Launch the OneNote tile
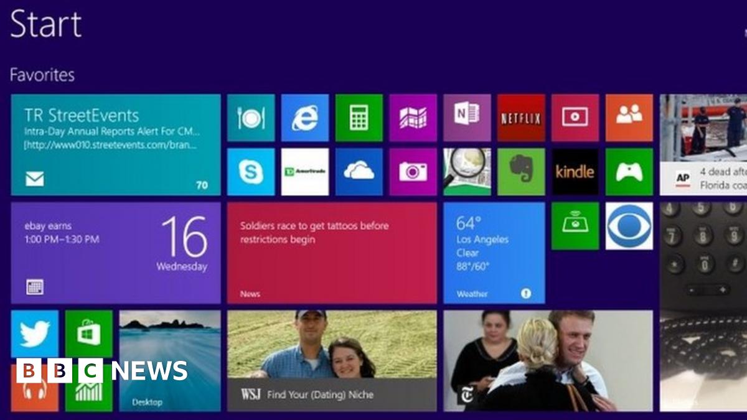747x420 pixels. [467, 118]
